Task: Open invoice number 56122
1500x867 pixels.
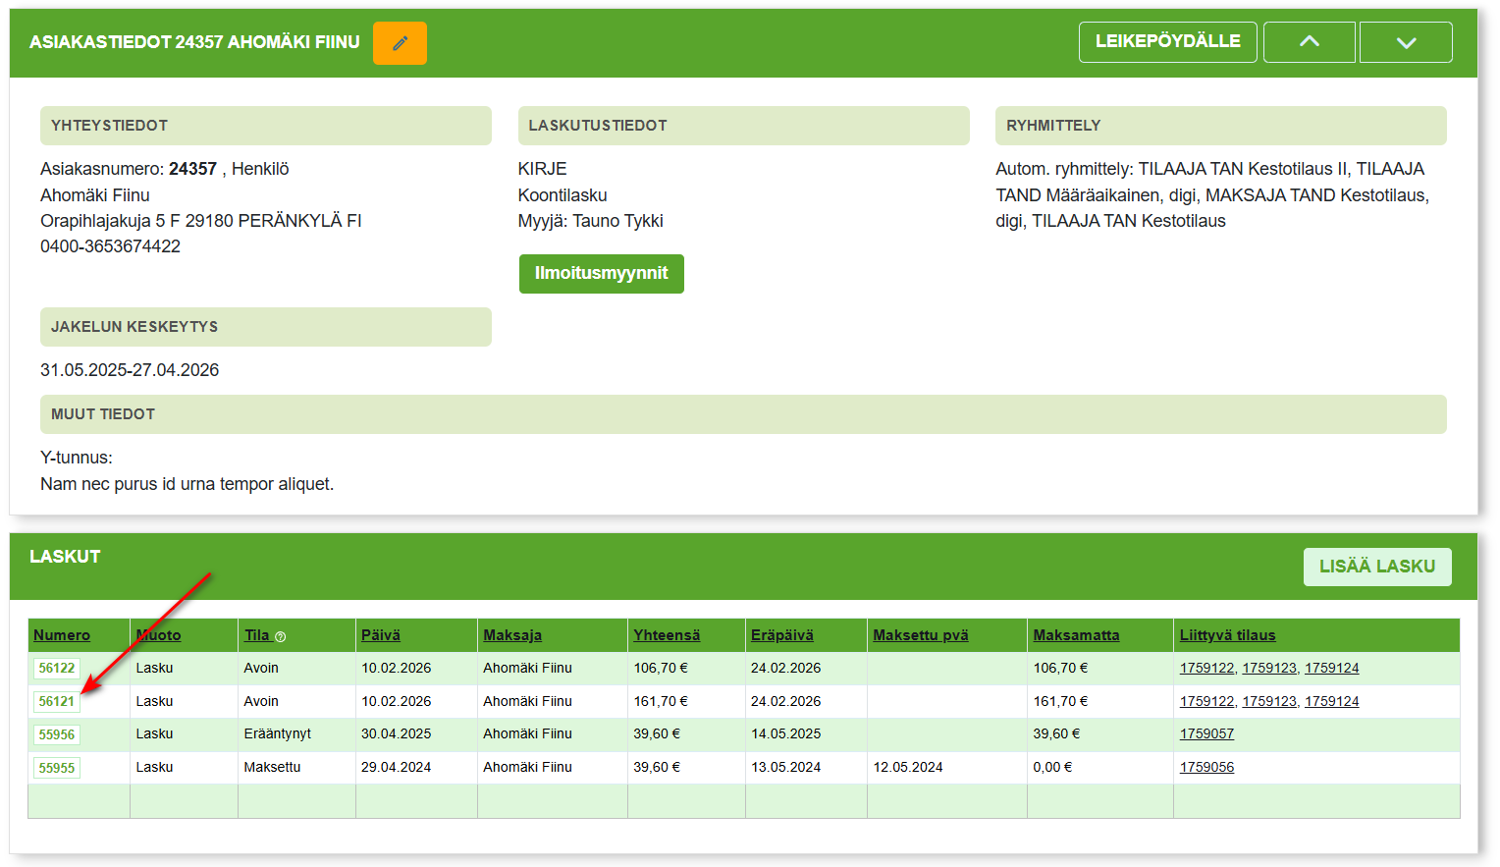Action: click(57, 669)
